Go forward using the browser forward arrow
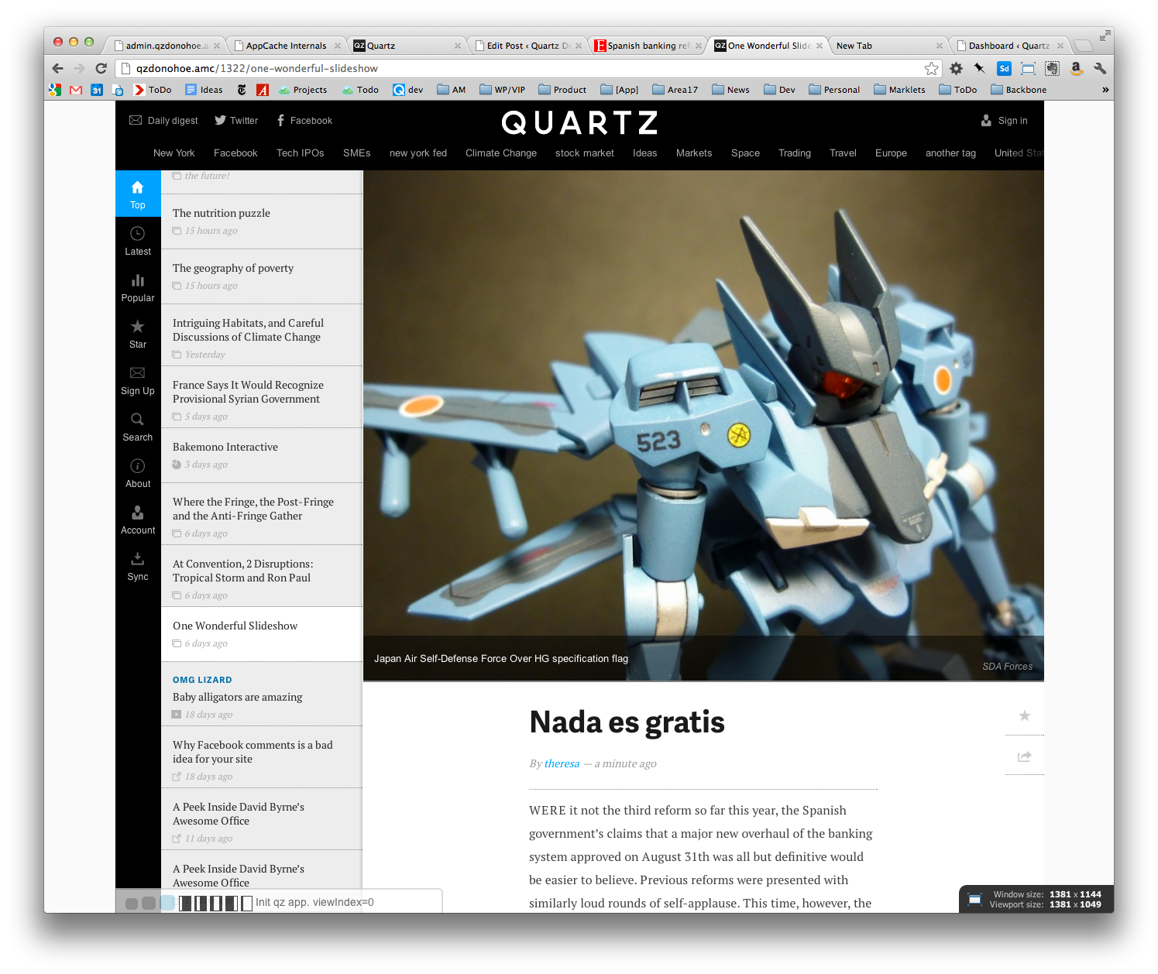1158x974 pixels. click(x=79, y=68)
